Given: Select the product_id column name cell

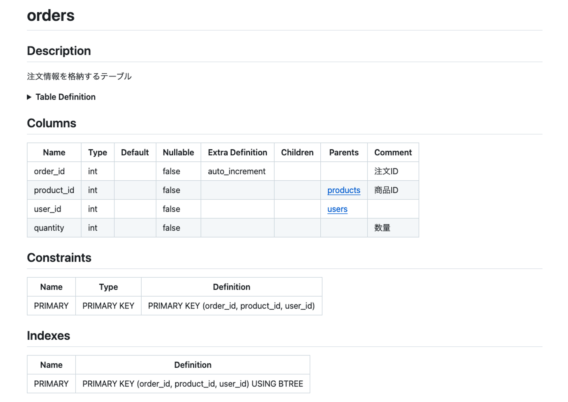Looking at the screenshot, I should 54,190.
